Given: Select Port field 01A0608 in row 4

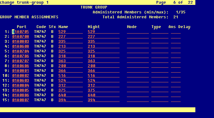Looking at the screenshot, I should (20, 46).
